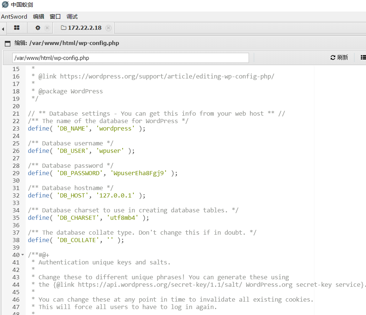Click the 刷新 refresh button
This screenshot has width=366, height=315.
click(x=339, y=58)
